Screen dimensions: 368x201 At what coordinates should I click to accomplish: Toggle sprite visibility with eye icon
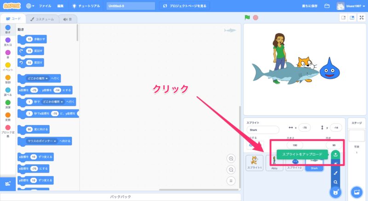point(251,145)
